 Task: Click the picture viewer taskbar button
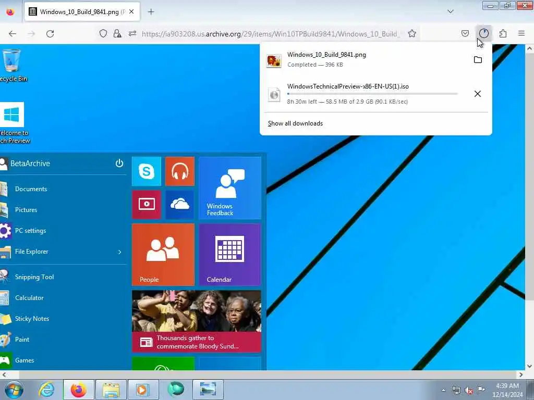tap(208, 390)
